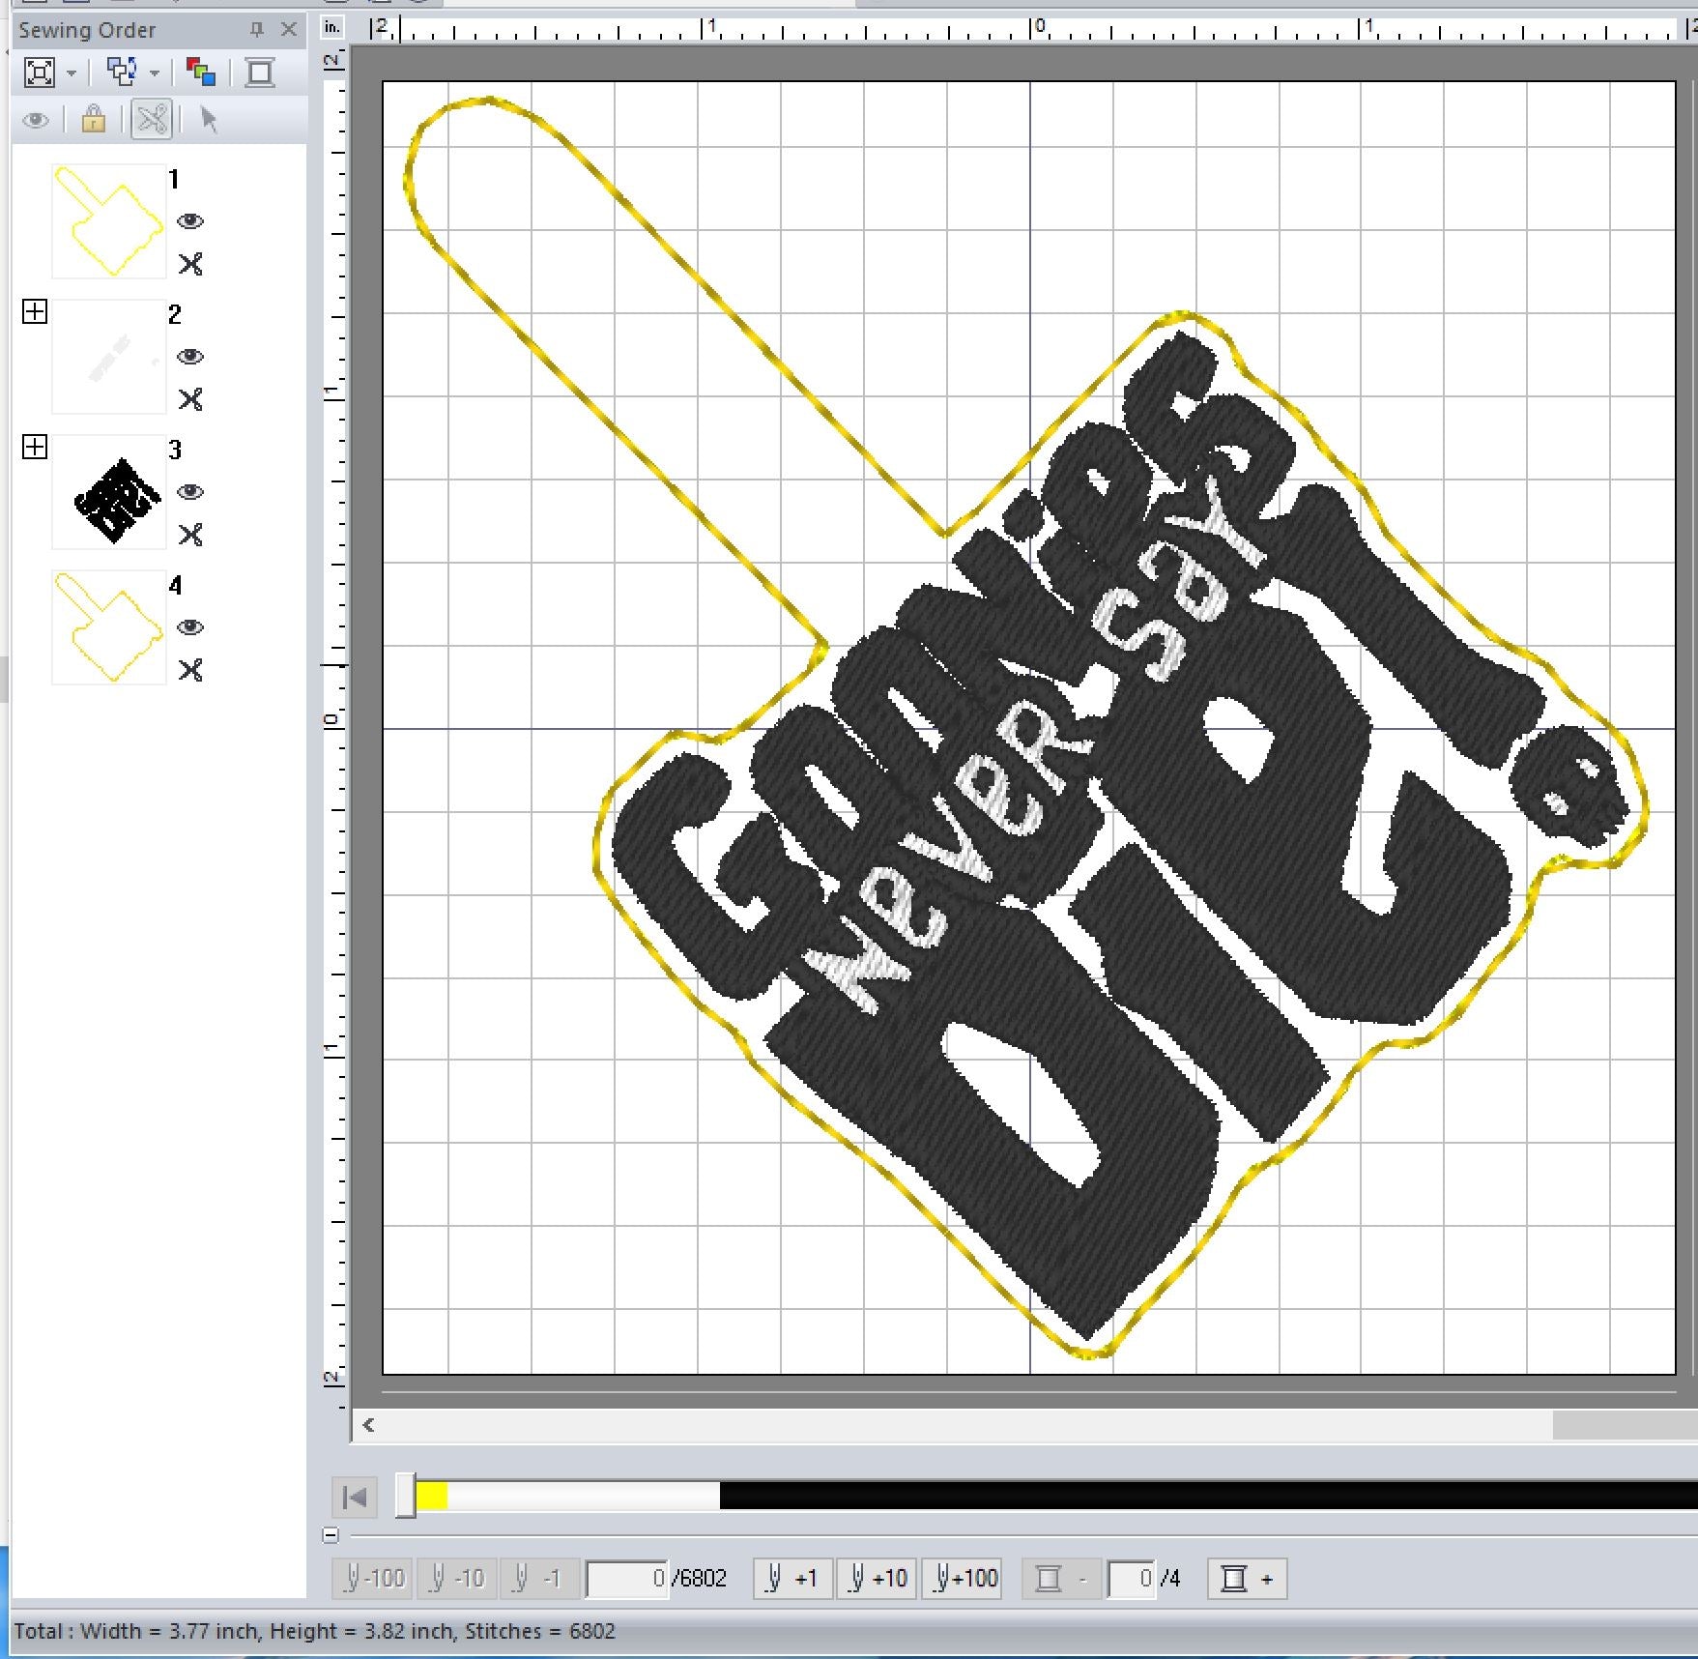1698x1659 pixels.
Task: Open dropdown arrow beside change sewing order icon
Action: (x=154, y=73)
